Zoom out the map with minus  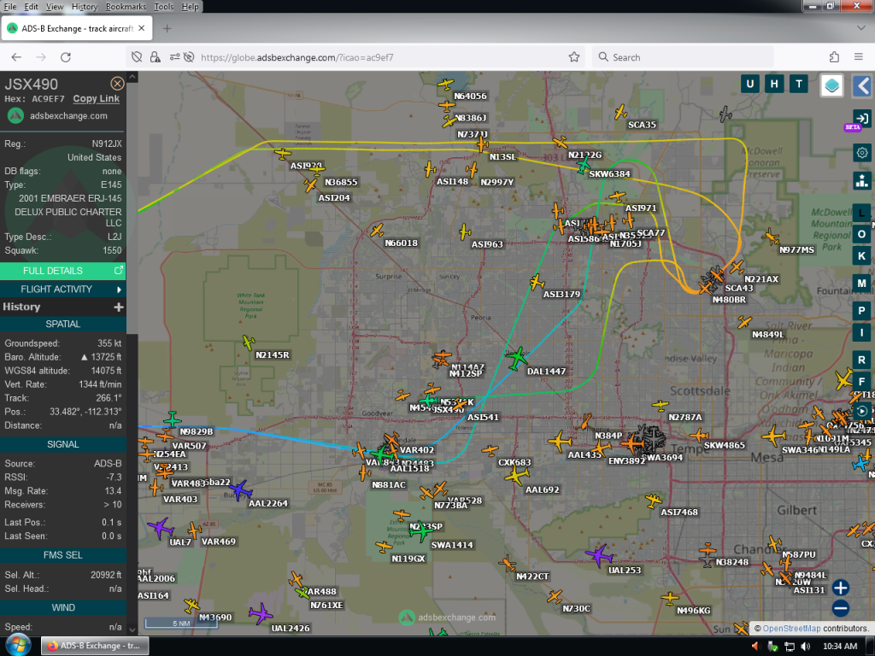841,608
